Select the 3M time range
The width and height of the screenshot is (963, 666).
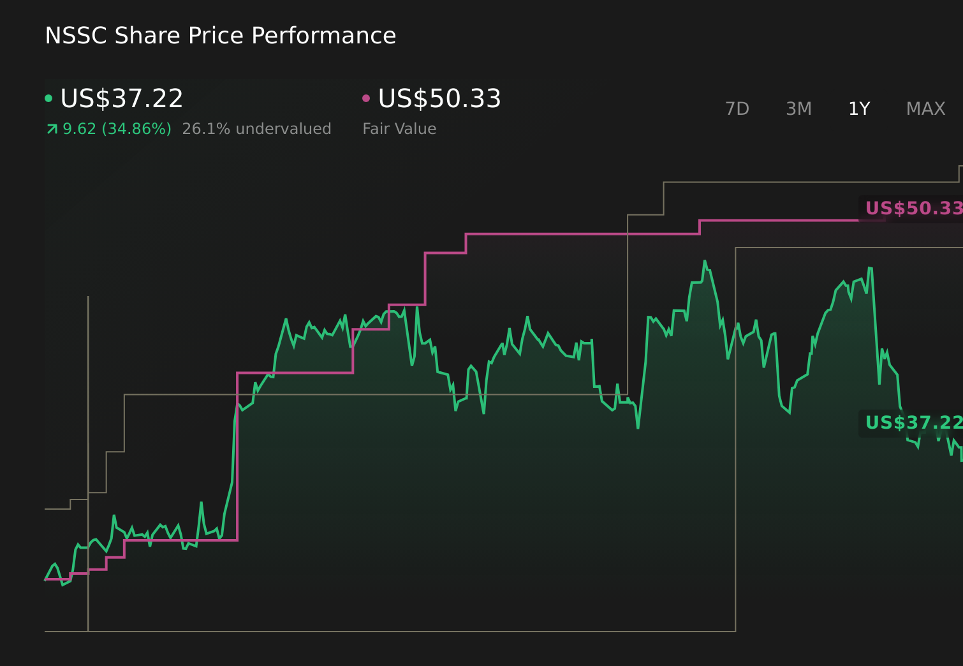pyautogui.click(x=798, y=109)
